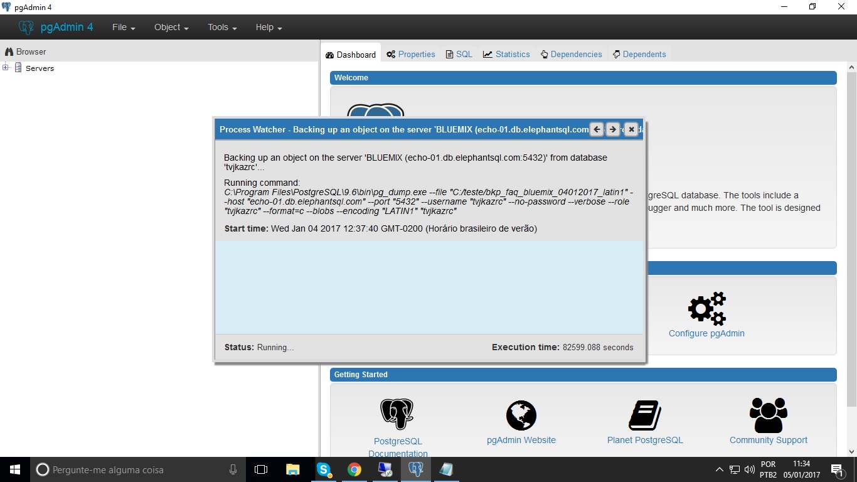Open the Configure pgAdmin link

pyautogui.click(x=706, y=333)
